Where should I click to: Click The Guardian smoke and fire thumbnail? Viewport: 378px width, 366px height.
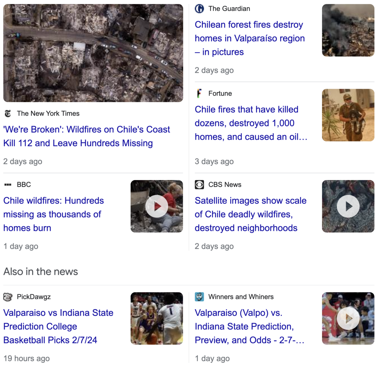pyautogui.click(x=348, y=30)
